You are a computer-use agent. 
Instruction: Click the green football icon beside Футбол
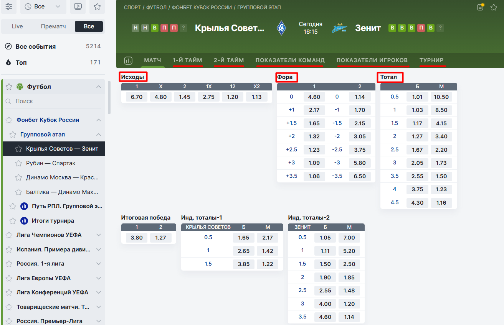(x=20, y=87)
